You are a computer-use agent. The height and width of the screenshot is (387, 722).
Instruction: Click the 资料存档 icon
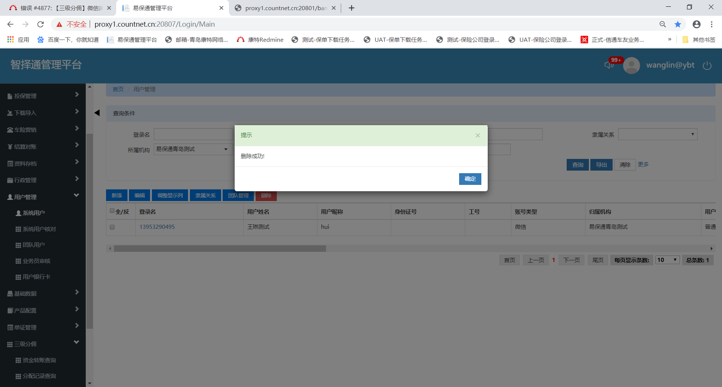(10, 164)
